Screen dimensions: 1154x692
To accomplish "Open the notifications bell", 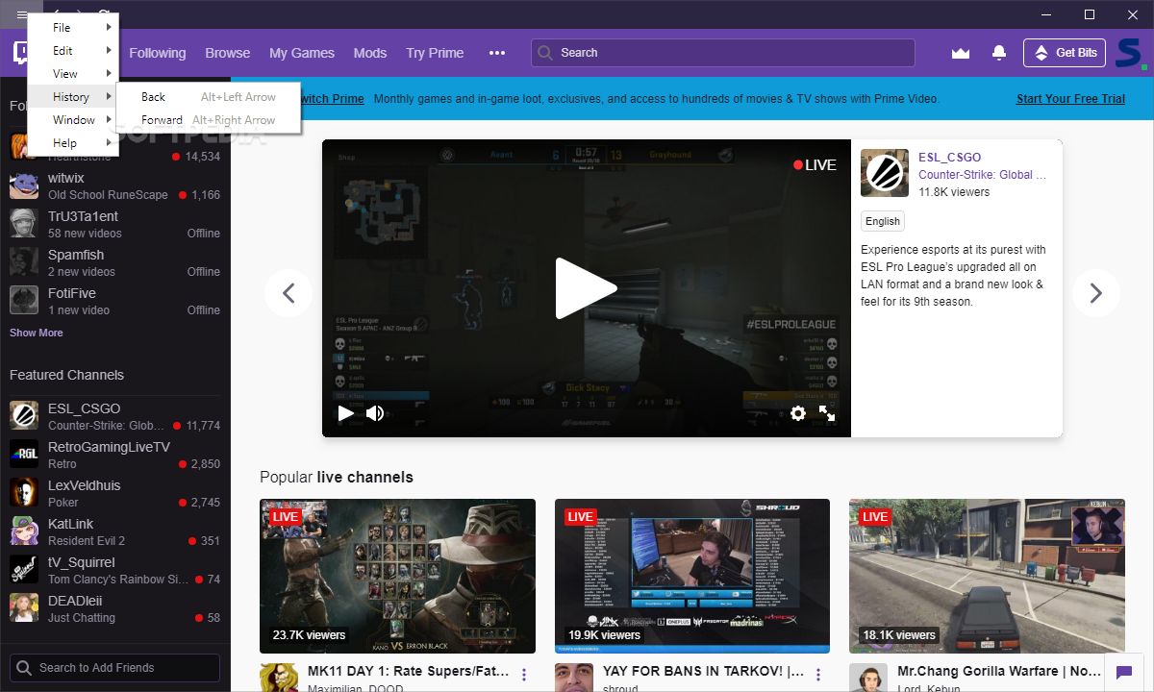I will tap(999, 53).
